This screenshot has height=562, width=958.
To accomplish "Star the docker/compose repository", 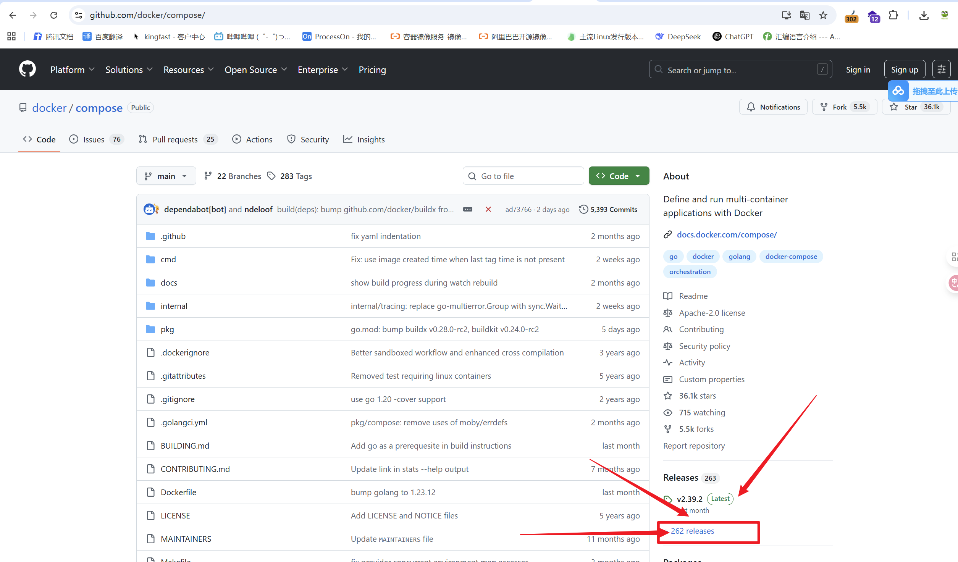I will (916, 107).
